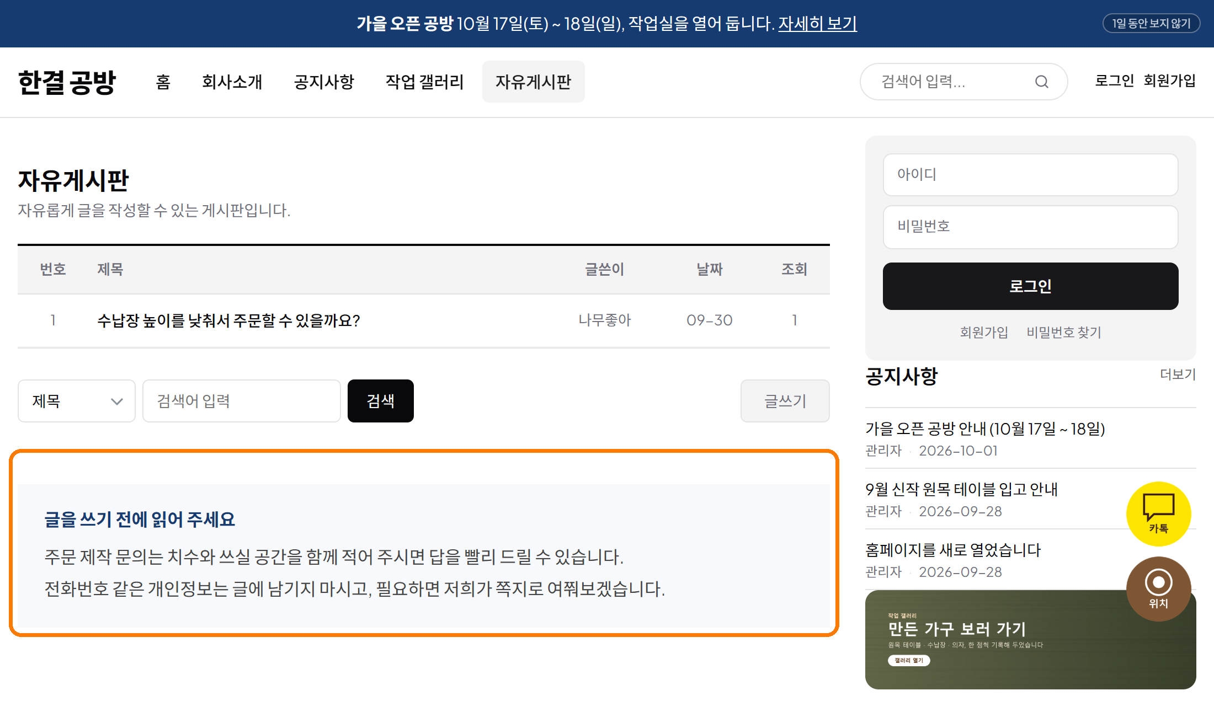The image size is (1214, 728).
Task: Click the search magnifier icon in header
Action: (x=1041, y=82)
